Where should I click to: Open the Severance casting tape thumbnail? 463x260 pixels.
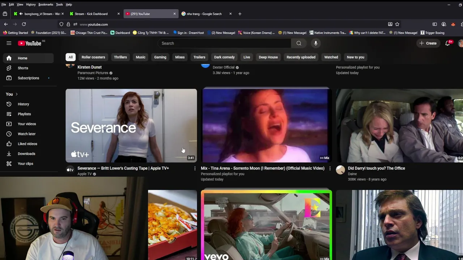click(131, 126)
